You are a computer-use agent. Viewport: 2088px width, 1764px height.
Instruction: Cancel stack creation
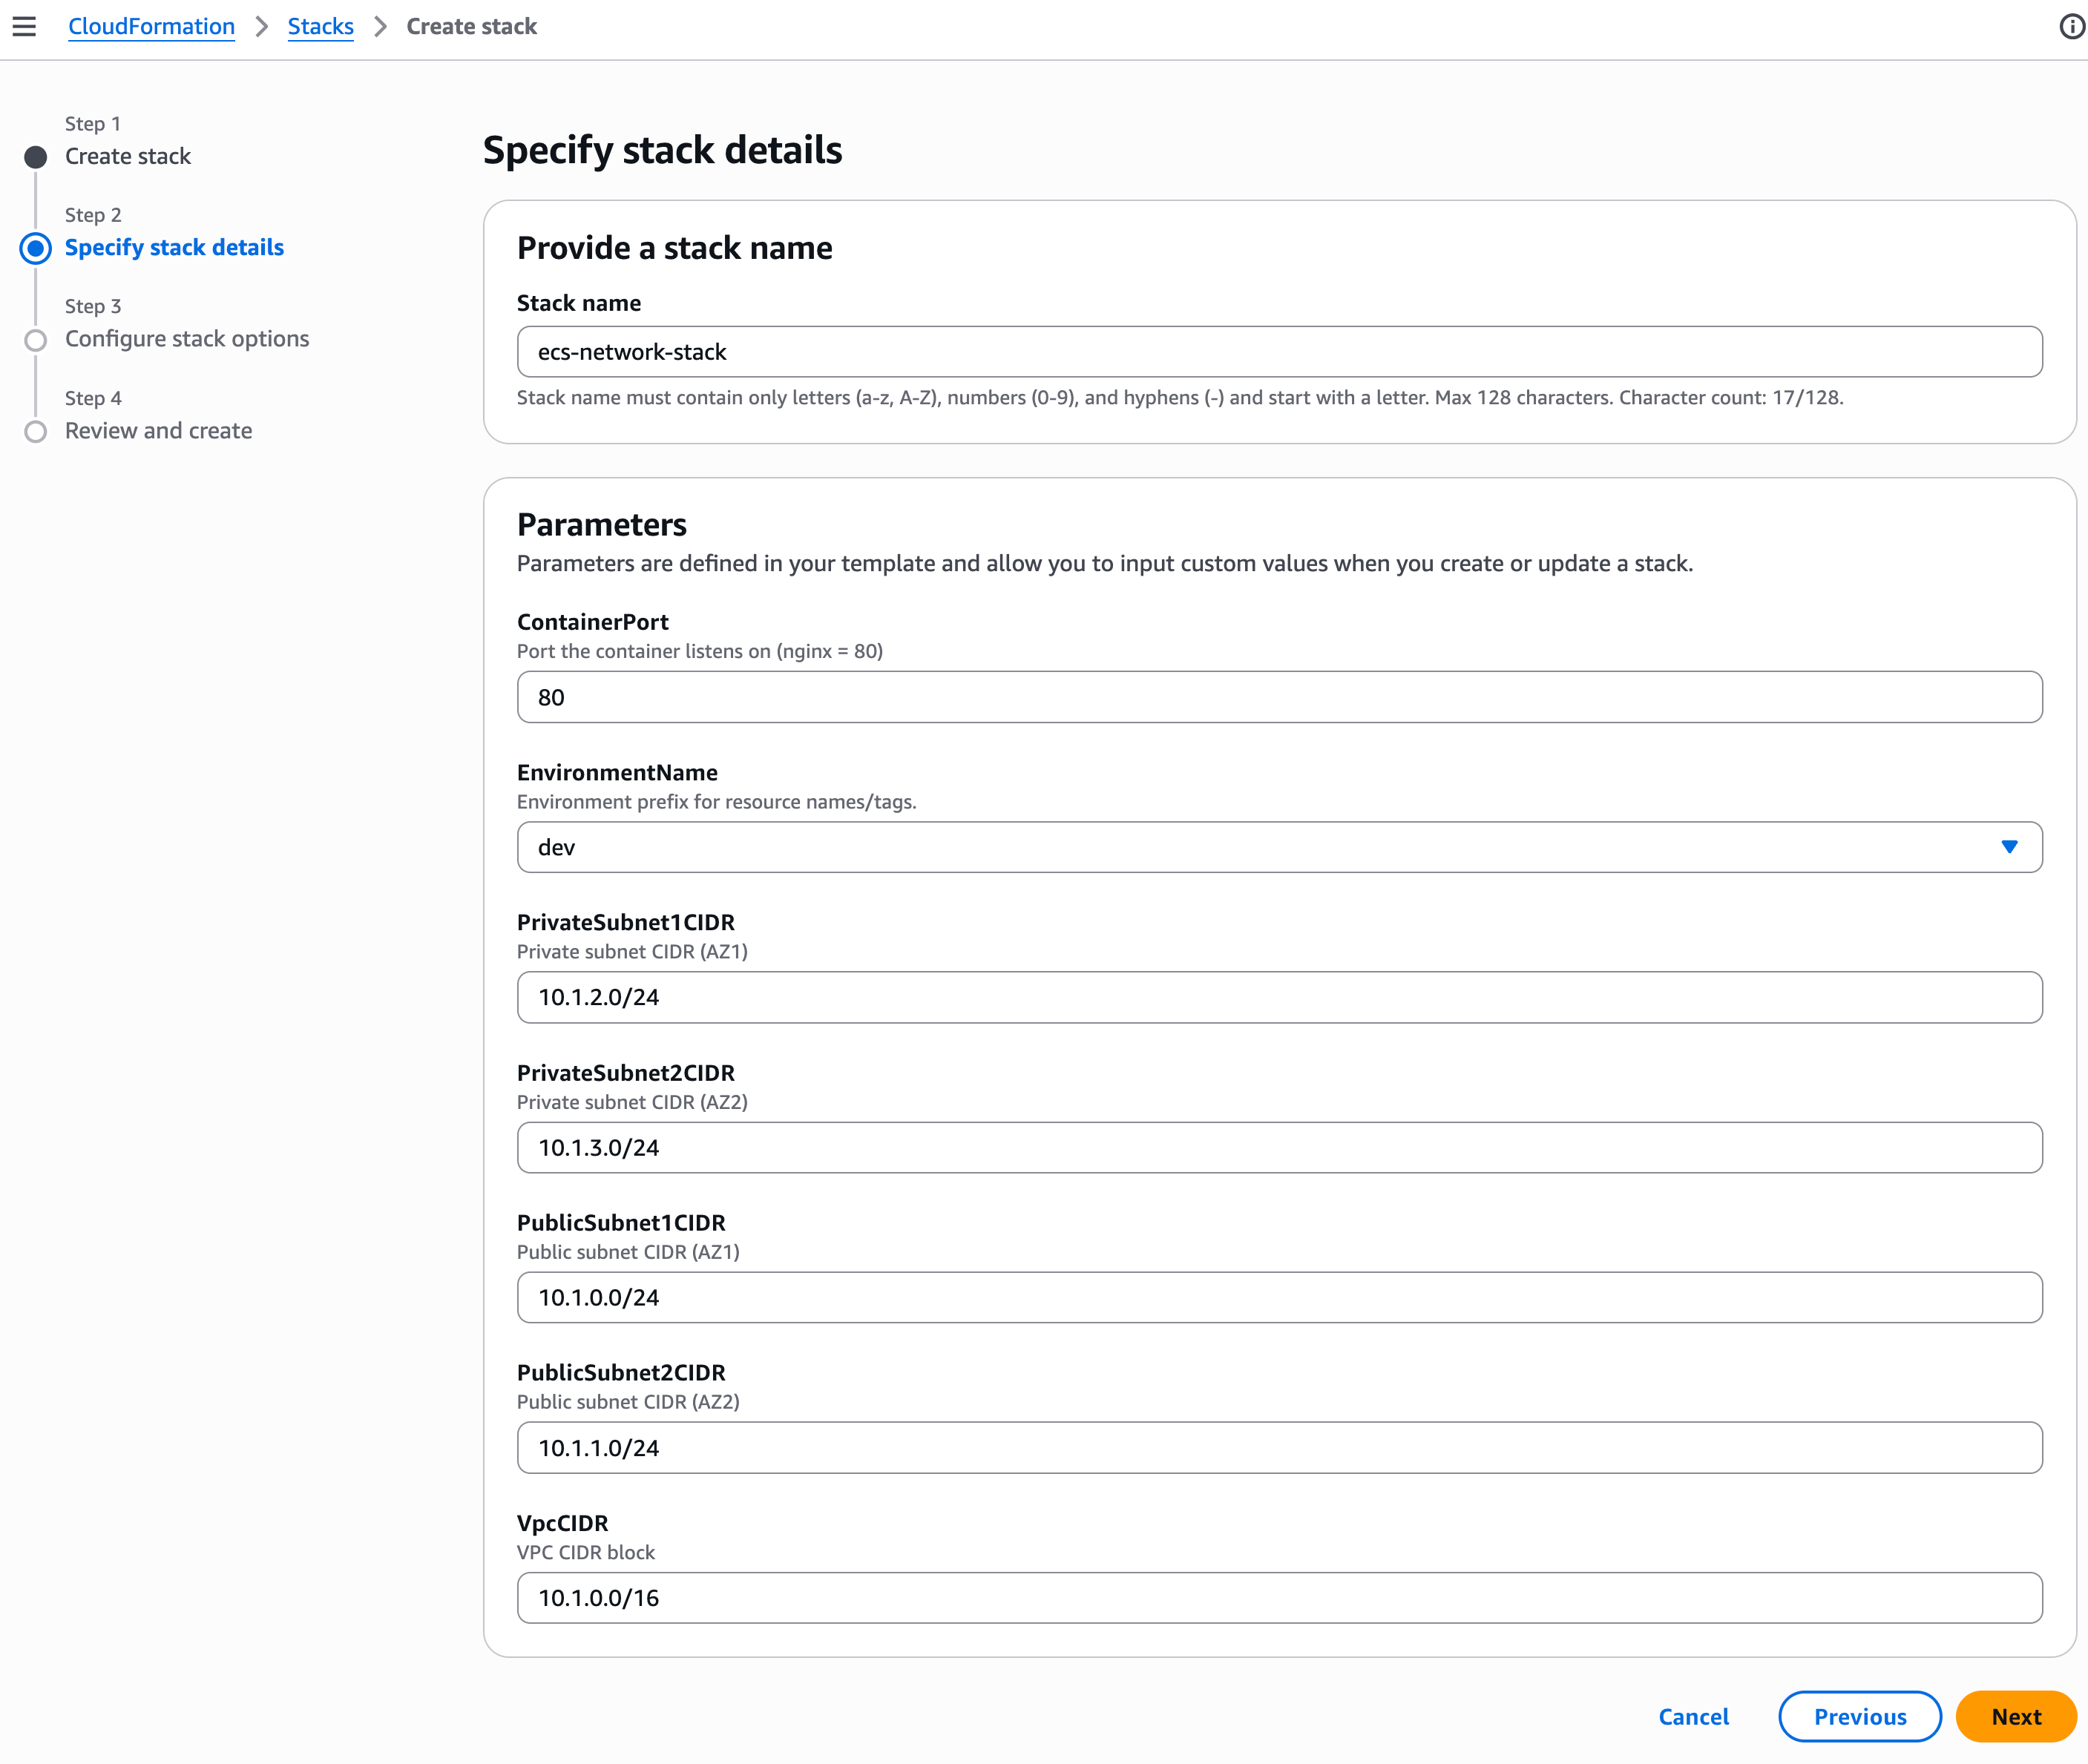tap(1693, 1716)
